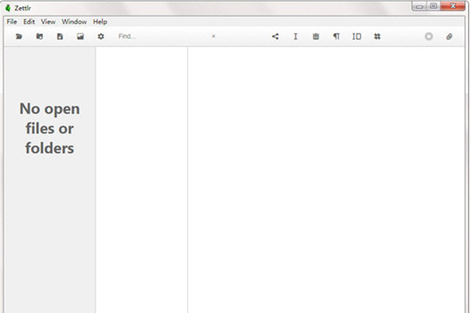The width and height of the screenshot is (470, 313).
Task: Open the Edit menu
Action: tap(29, 22)
